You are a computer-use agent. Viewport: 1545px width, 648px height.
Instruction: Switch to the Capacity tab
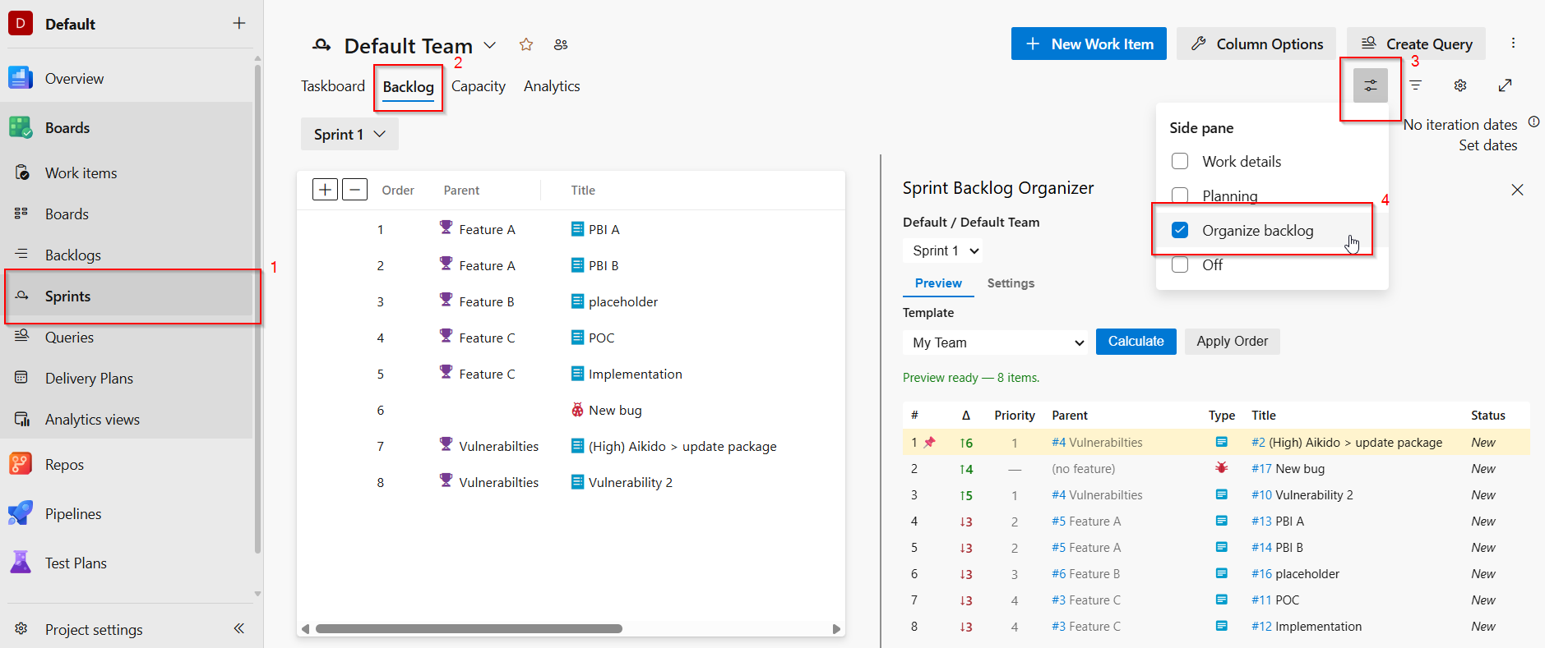(x=479, y=85)
